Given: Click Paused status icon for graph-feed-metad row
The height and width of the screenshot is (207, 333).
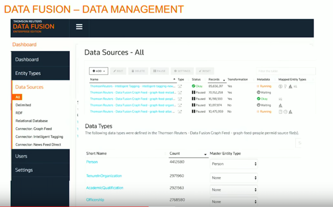Looking at the screenshot, I should (x=194, y=92).
